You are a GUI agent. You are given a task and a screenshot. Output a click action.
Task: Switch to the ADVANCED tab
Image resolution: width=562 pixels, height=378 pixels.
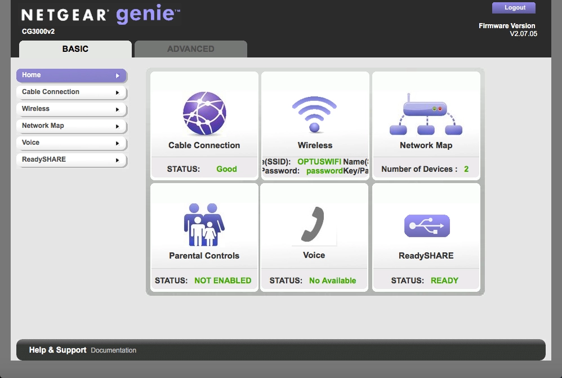tap(191, 49)
